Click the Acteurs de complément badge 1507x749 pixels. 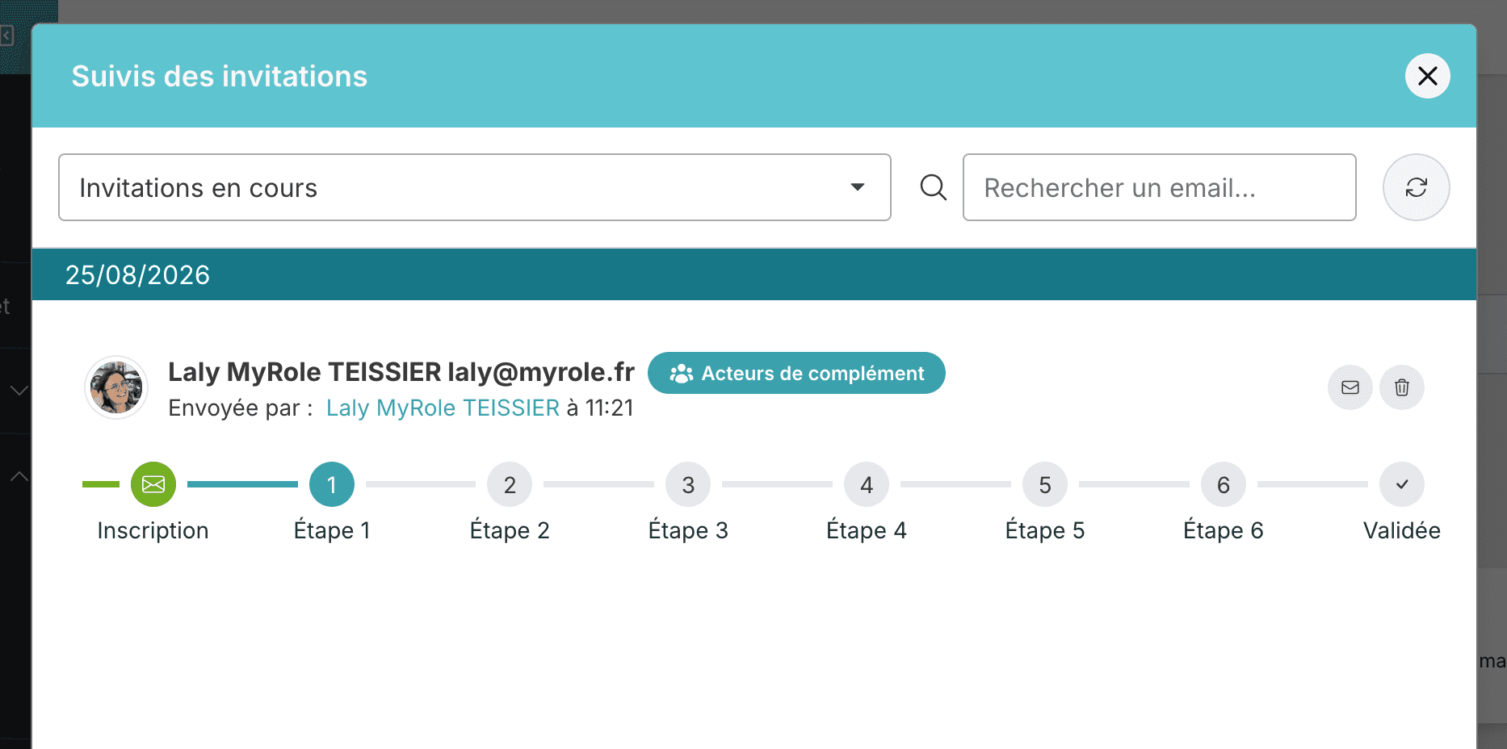click(796, 373)
